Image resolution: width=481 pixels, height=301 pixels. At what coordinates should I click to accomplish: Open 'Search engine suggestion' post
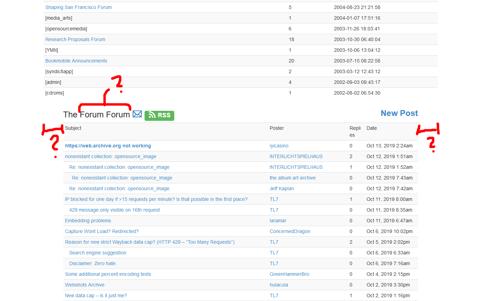98,253
